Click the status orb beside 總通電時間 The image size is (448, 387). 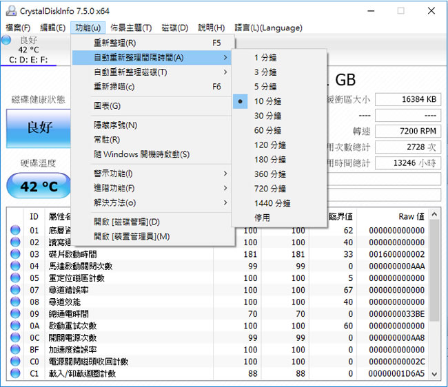[15, 314]
